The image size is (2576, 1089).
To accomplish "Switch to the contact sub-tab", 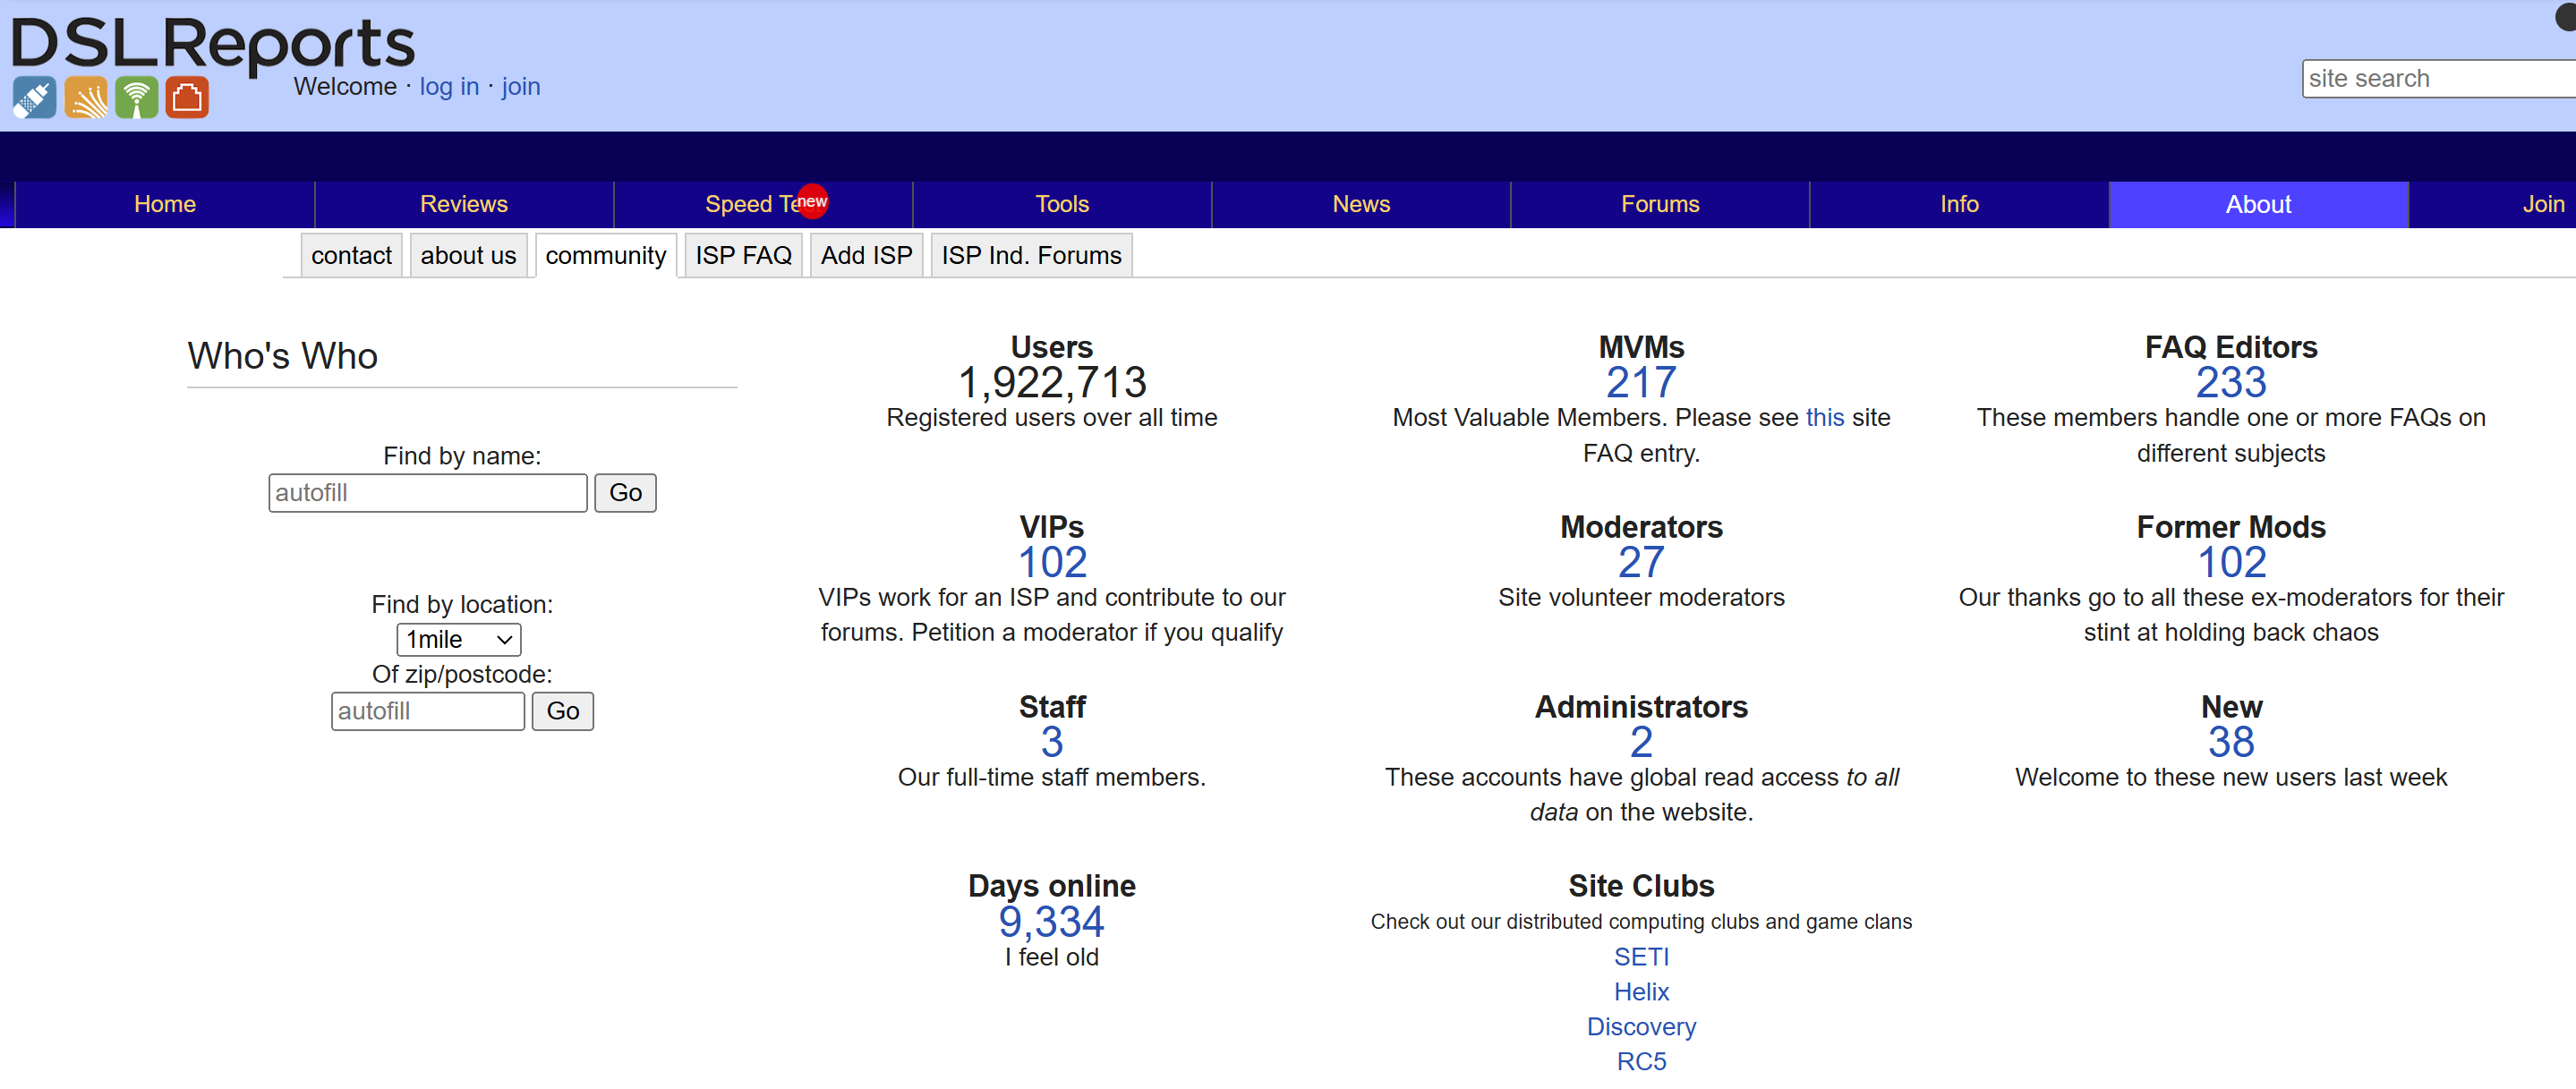I will (351, 255).
